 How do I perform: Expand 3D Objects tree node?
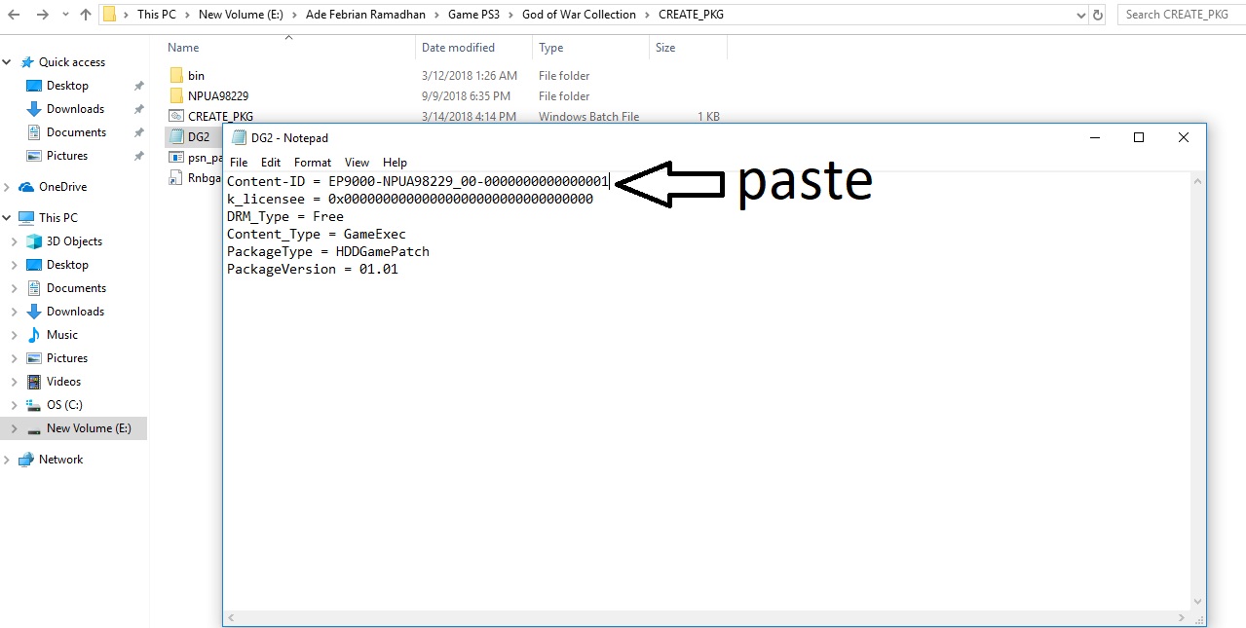click(14, 241)
